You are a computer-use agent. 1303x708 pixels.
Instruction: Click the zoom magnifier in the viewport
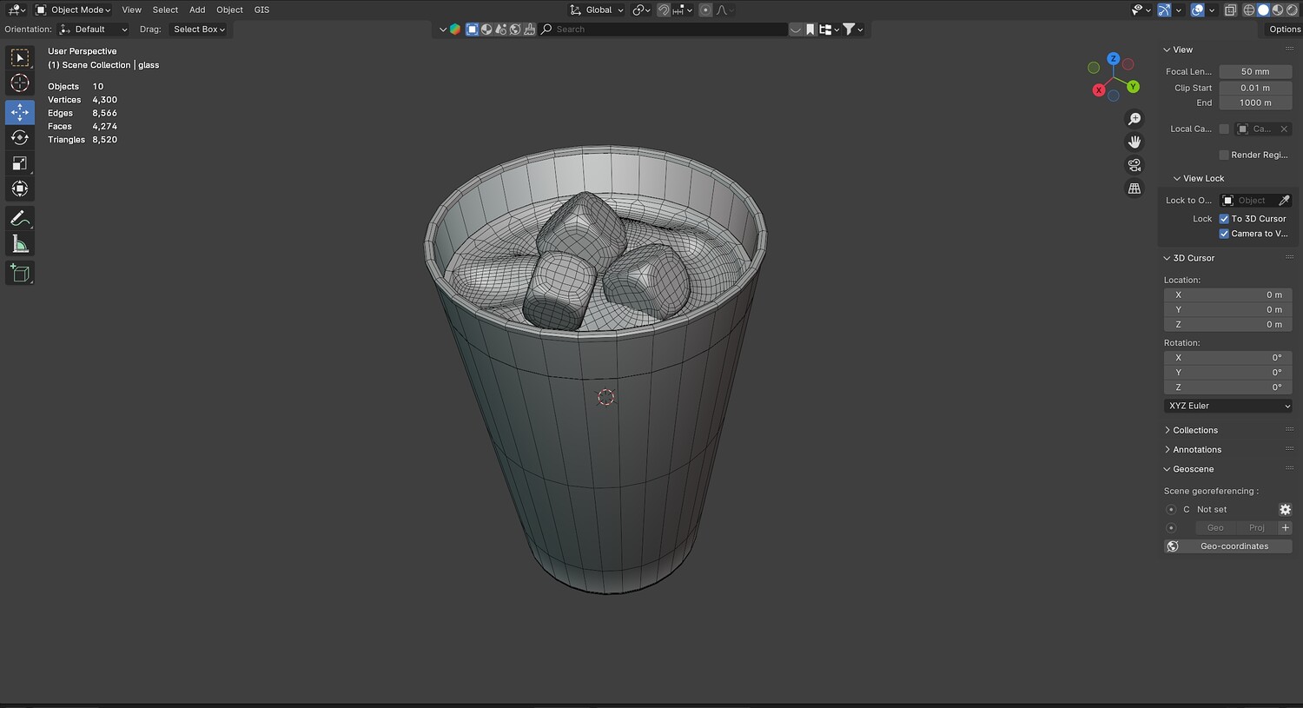[x=1134, y=119]
